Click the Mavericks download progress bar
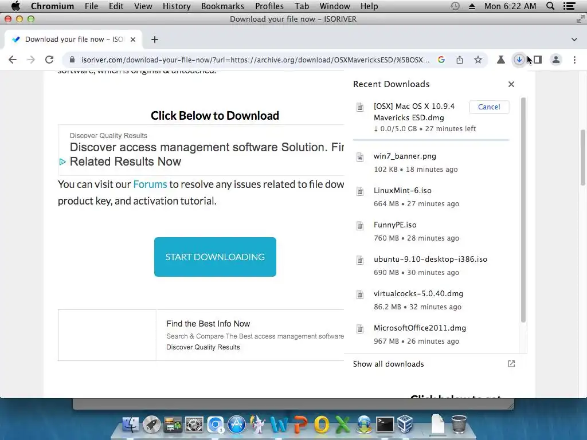Screen dimensions: 587x440 431,140
